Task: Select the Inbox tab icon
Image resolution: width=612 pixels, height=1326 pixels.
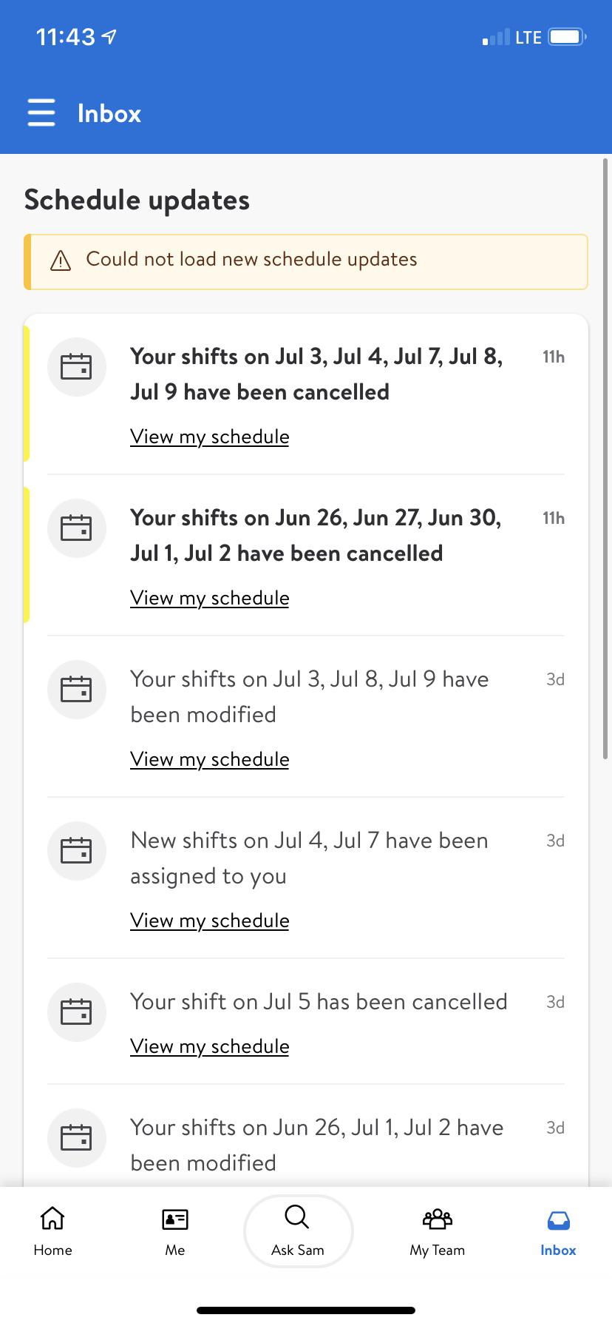Action: (x=558, y=1219)
